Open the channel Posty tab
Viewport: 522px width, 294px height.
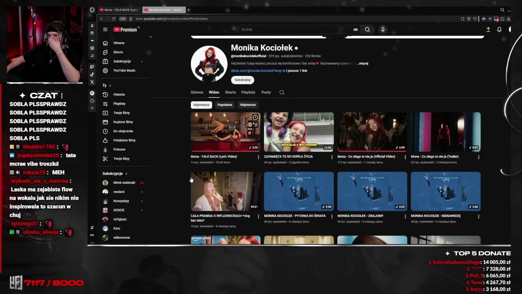click(x=266, y=92)
